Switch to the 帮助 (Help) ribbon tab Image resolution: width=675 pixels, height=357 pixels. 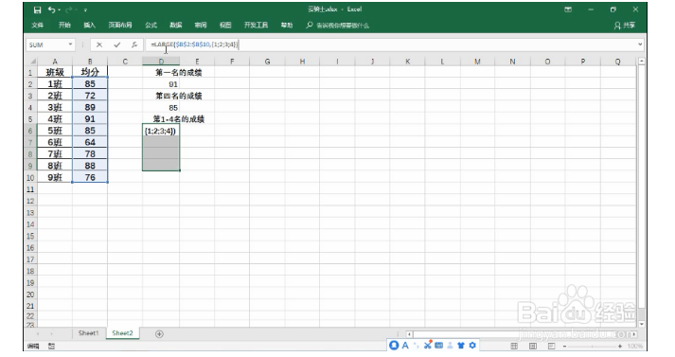[x=287, y=26]
